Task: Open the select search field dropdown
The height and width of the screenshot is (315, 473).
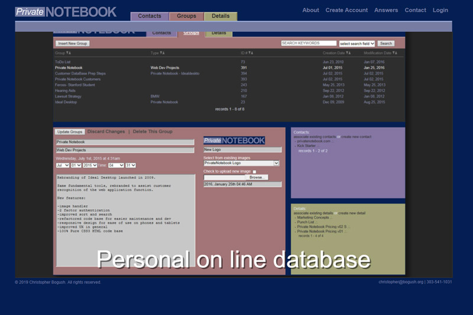Action: pos(357,44)
